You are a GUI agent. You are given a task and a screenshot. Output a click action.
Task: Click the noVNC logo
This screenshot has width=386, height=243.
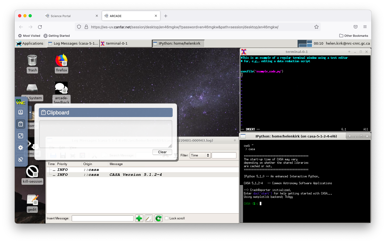click(x=20, y=102)
